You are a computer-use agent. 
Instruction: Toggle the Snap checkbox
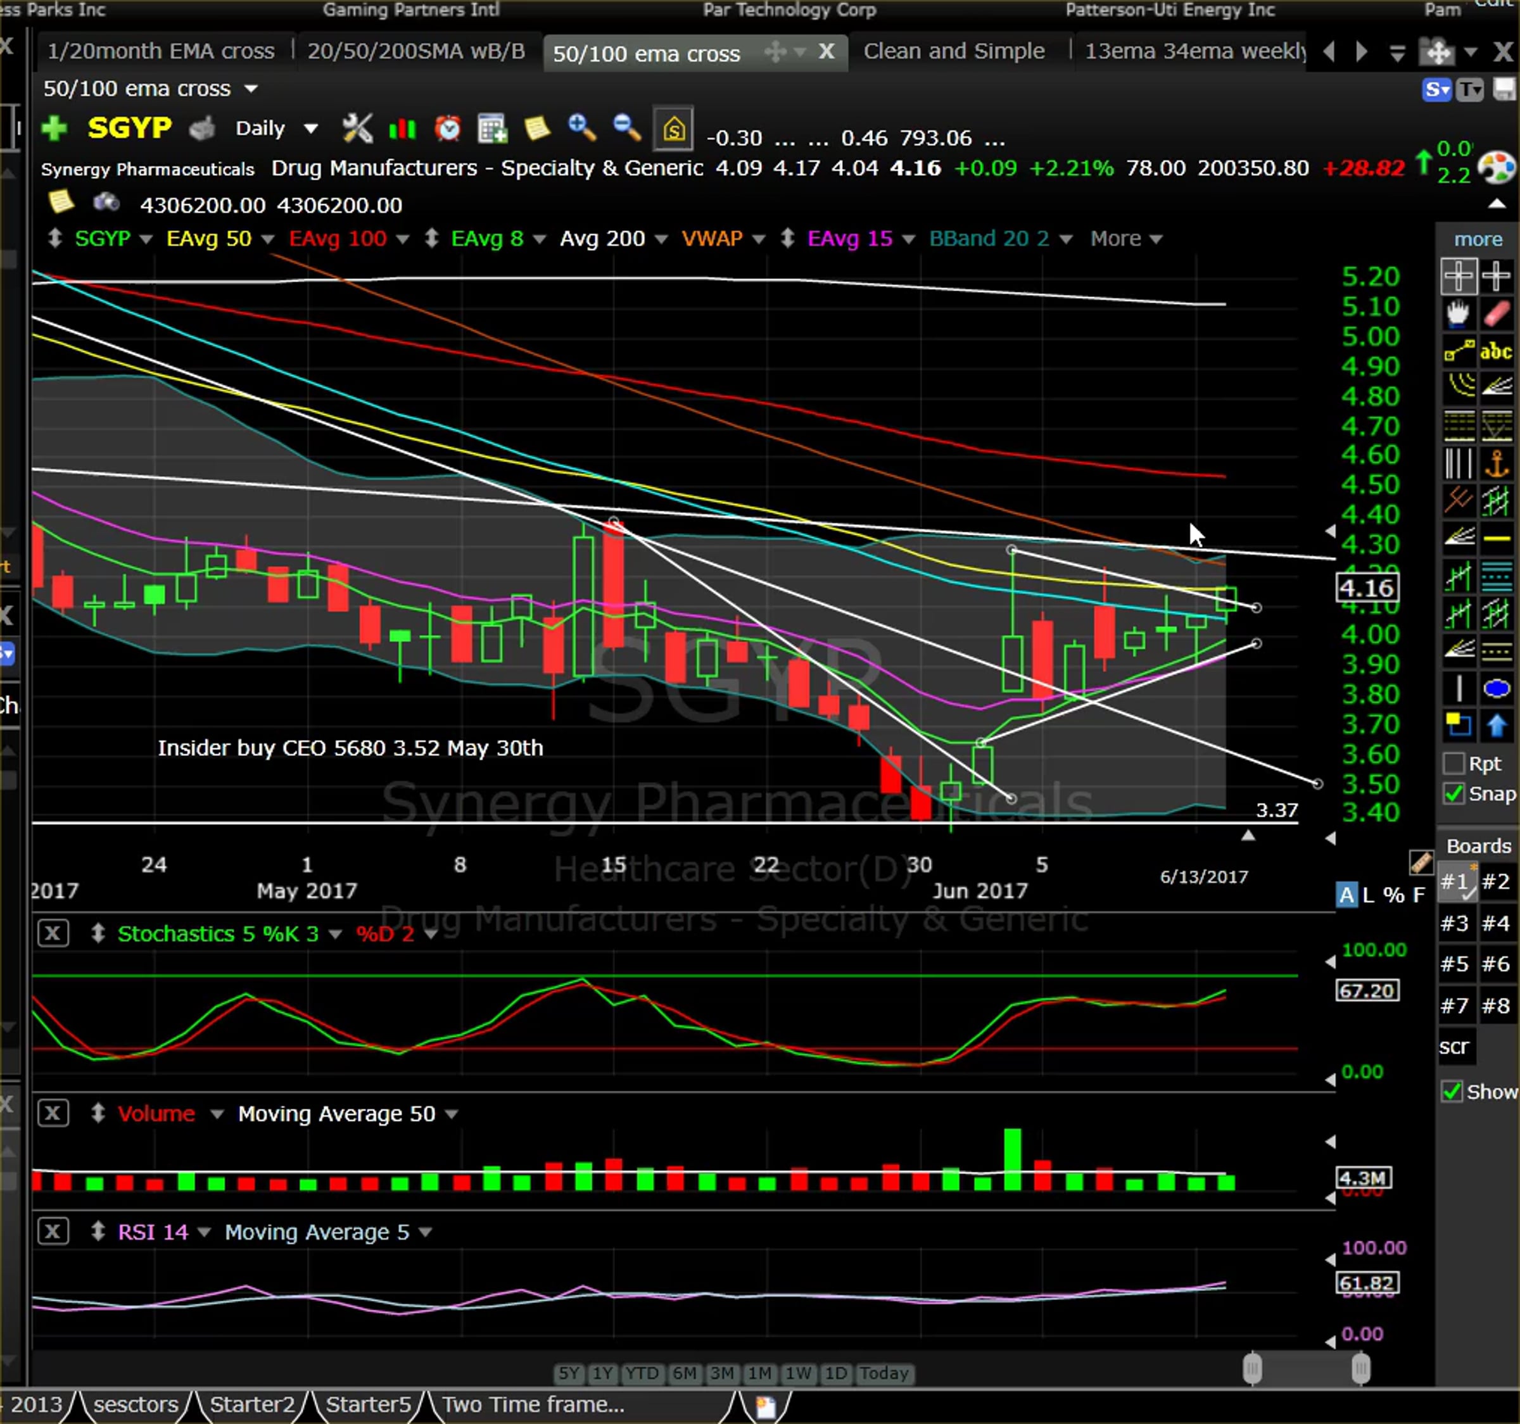(x=1453, y=793)
